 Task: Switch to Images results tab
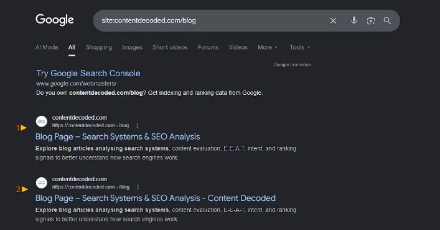[x=132, y=47]
